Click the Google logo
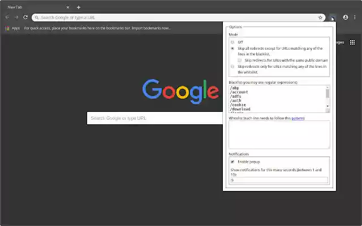The image size is (362, 226). (x=180, y=92)
